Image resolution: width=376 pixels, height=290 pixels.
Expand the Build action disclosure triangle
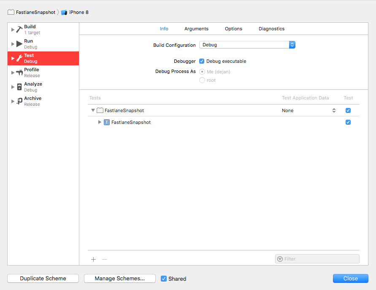pos(13,30)
